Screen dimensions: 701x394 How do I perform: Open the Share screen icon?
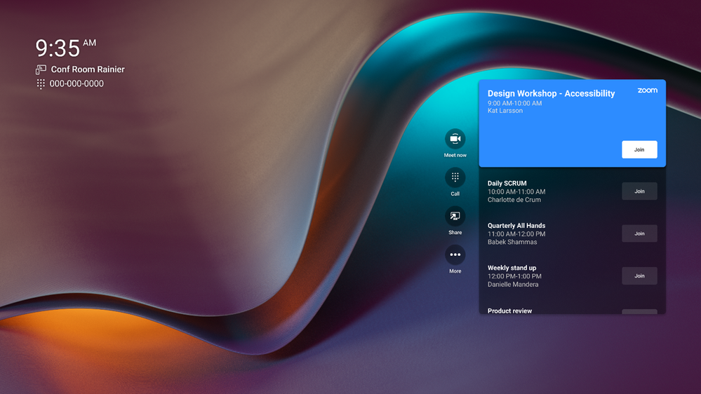(x=455, y=216)
